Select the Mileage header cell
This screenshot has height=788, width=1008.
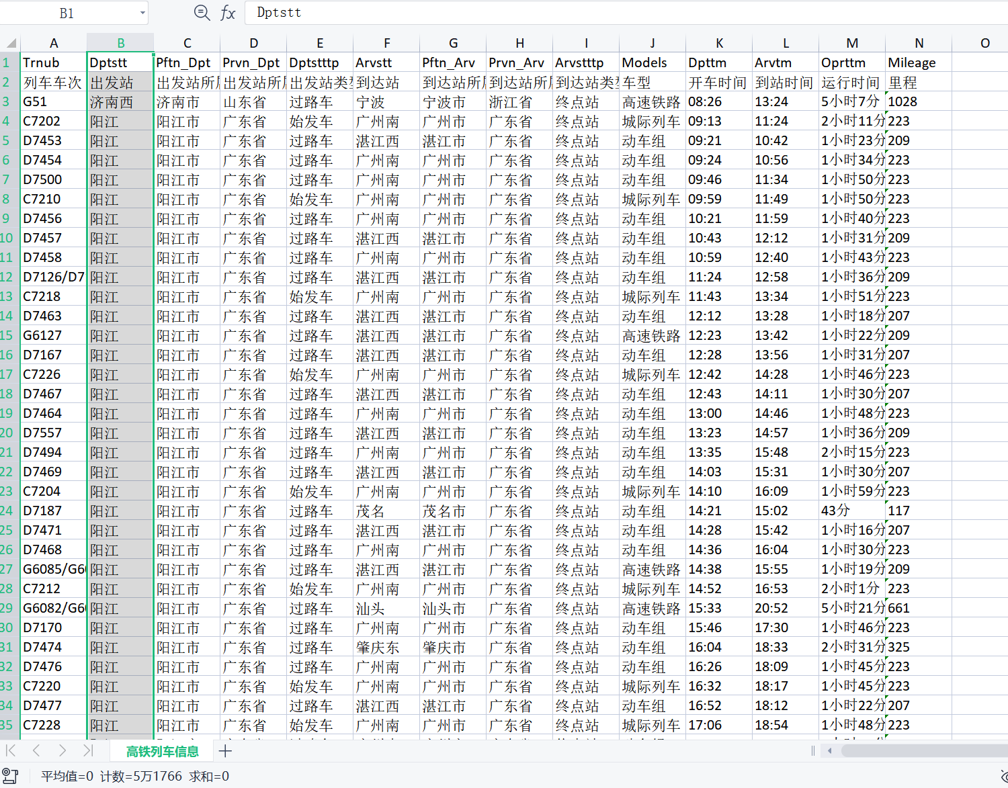pos(919,62)
